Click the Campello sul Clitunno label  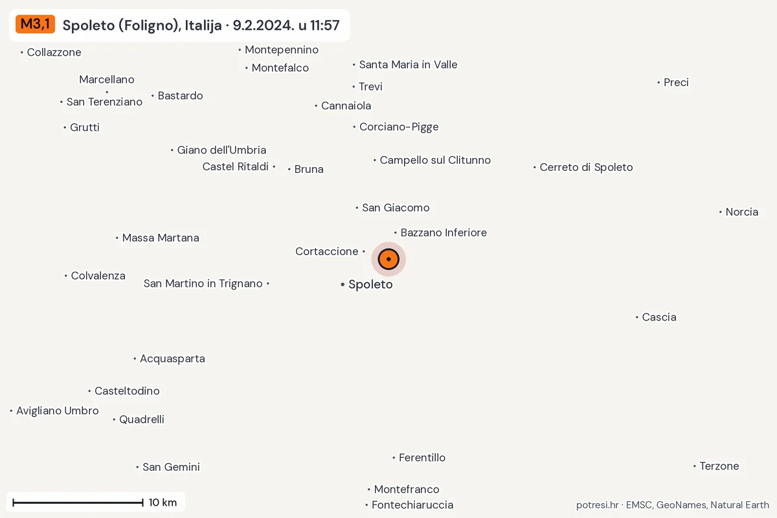[435, 160]
